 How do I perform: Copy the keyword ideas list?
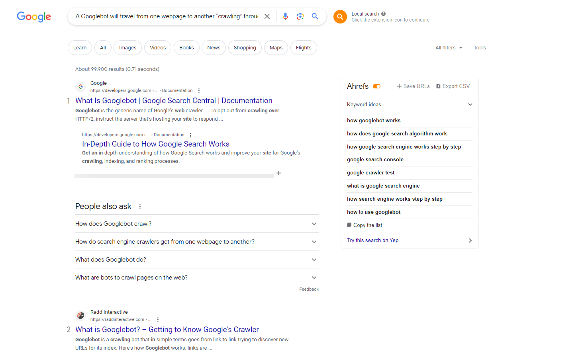click(365, 225)
